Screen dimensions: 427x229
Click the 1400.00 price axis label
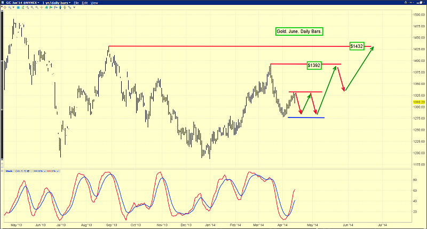(x=419, y=61)
